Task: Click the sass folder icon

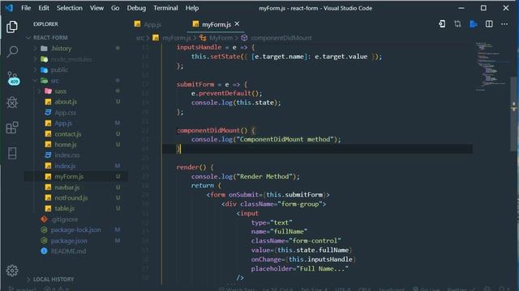Action: [x=49, y=91]
